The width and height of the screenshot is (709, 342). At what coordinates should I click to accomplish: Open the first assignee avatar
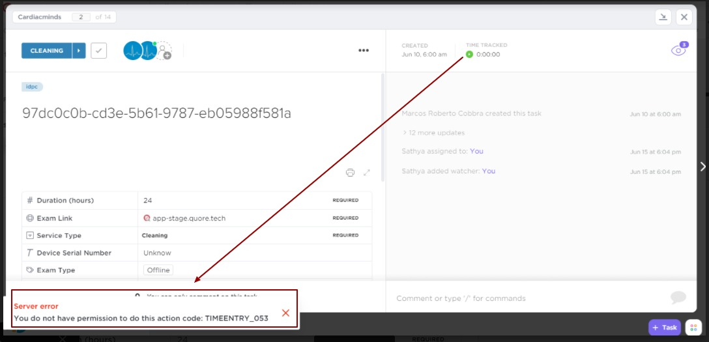click(132, 51)
